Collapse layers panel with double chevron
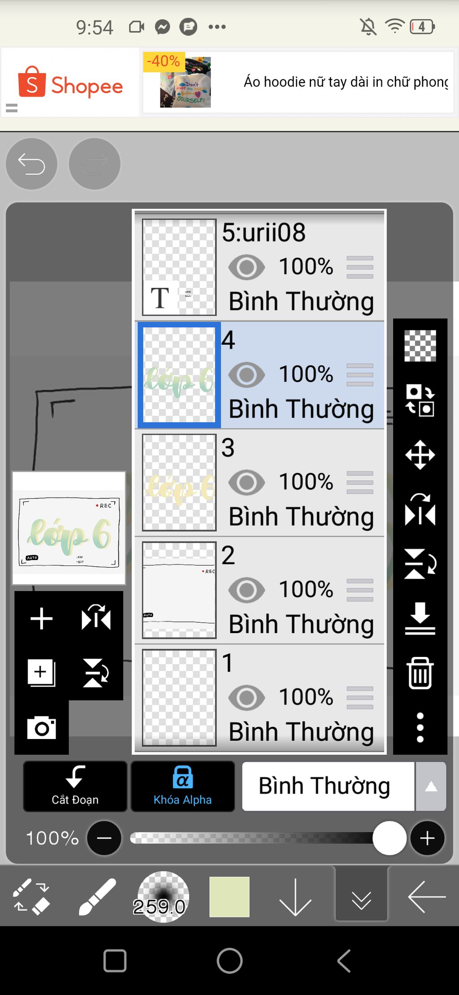Image resolution: width=459 pixels, height=995 pixels. pos(361,897)
